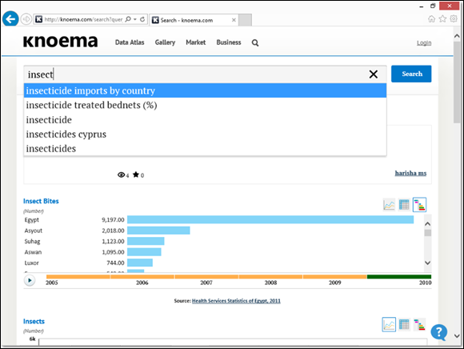Image resolution: width=464 pixels, height=349 pixels.
Task: Open the Gallery menu item
Action: (x=165, y=42)
